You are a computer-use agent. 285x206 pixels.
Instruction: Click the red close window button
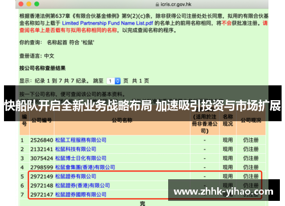click(21, 4)
